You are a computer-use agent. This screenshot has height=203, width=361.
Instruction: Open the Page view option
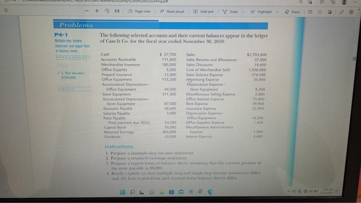coord(139,11)
